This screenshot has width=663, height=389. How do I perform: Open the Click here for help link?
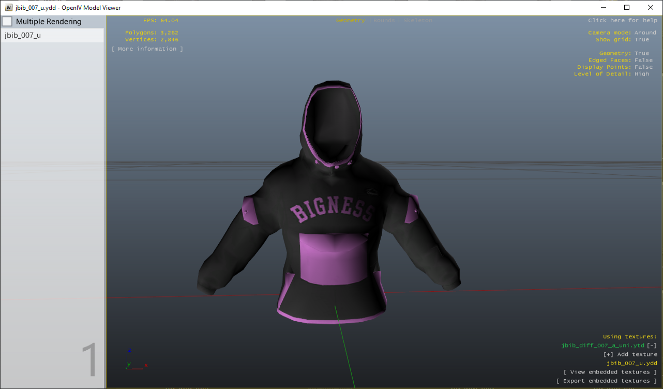click(622, 20)
